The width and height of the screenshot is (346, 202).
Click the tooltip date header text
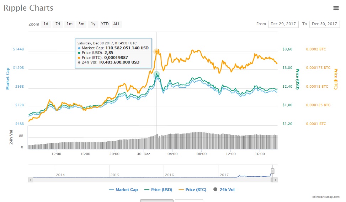[107, 43]
